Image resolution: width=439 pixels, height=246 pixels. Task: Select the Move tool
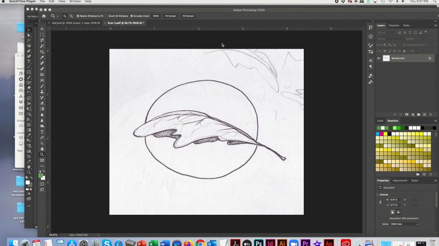coord(42,29)
